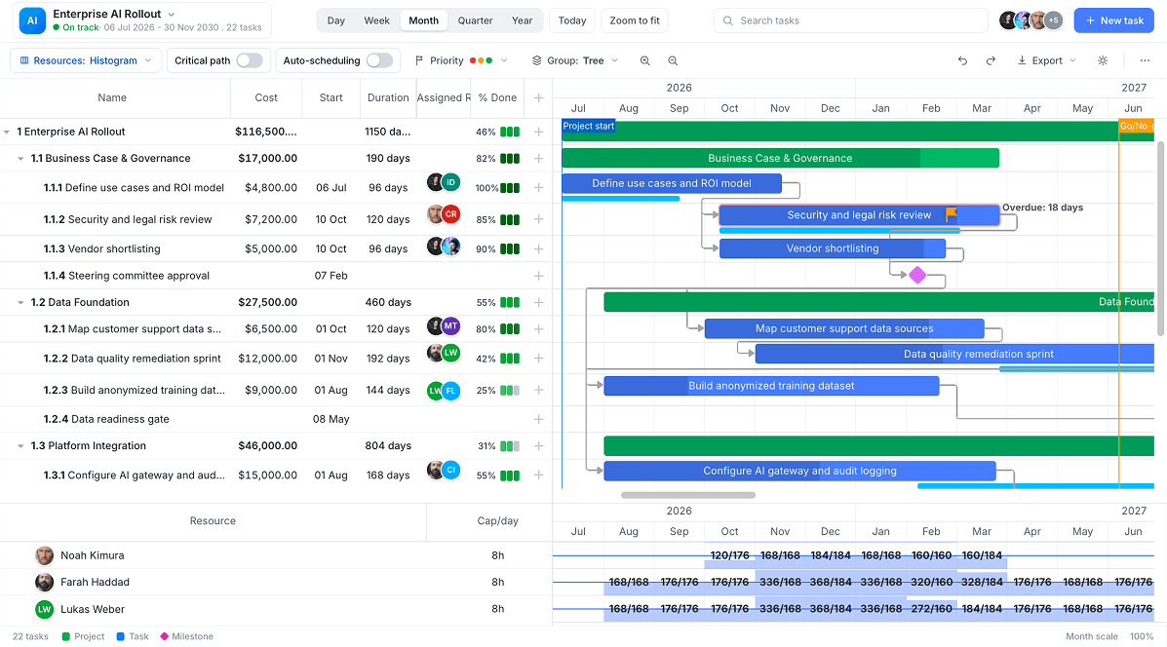The image size is (1167, 647).
Task: Collapse 1.3 Platform Integration group
Action: [x=20, y=446]
